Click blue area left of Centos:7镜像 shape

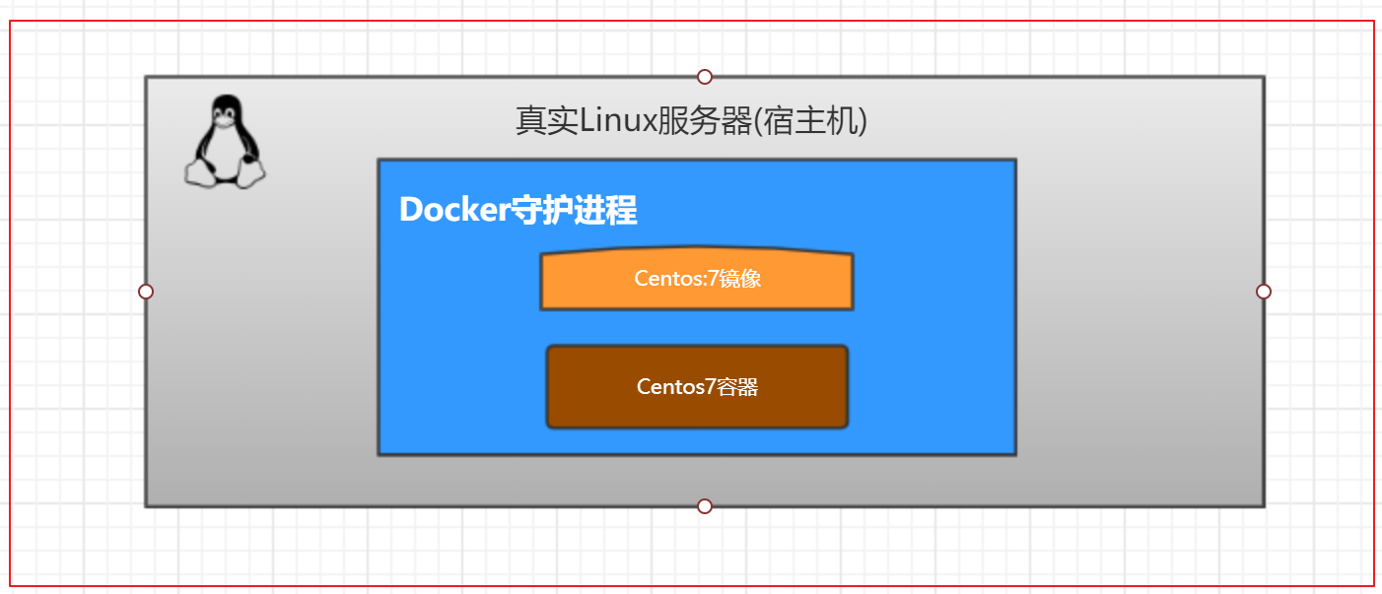click(458, 281)
